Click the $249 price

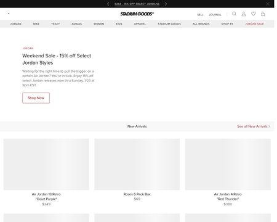coord(46,204)
